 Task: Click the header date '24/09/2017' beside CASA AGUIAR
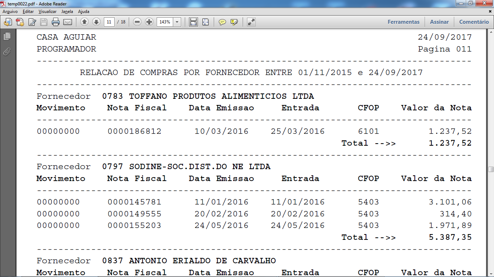tap(445, 37)
